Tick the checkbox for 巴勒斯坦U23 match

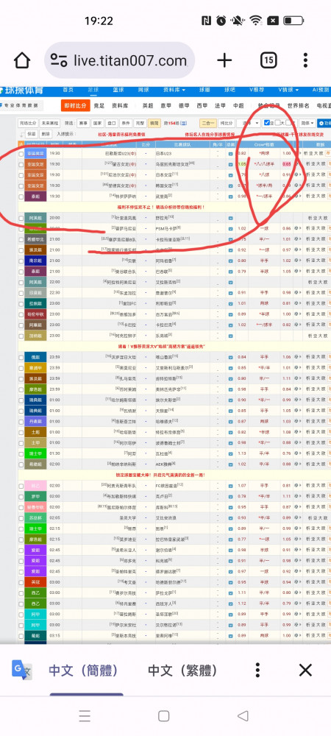point(21,154)
